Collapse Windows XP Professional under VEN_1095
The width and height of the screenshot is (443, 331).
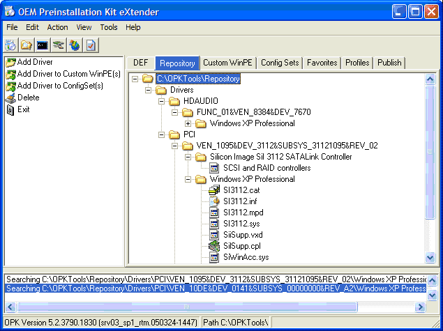[x=188, y=179]
